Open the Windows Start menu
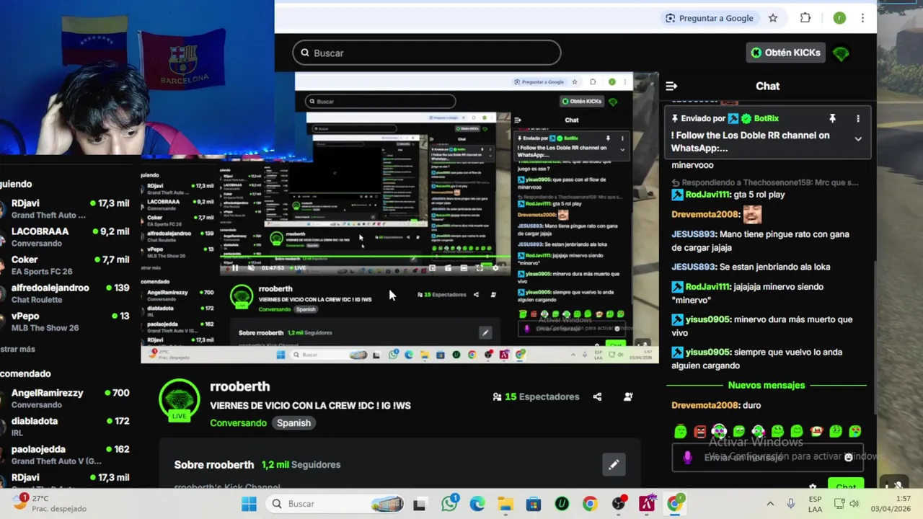The height and width of the screenshot is (519, 923). 249,504
